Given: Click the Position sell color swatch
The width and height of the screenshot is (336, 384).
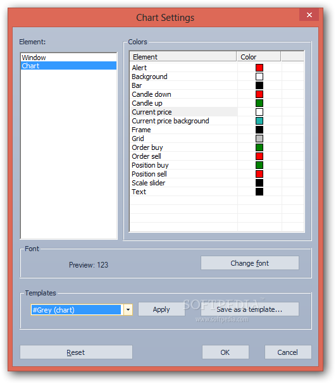Looking at the screenshot, I should [x=259, y=174].
